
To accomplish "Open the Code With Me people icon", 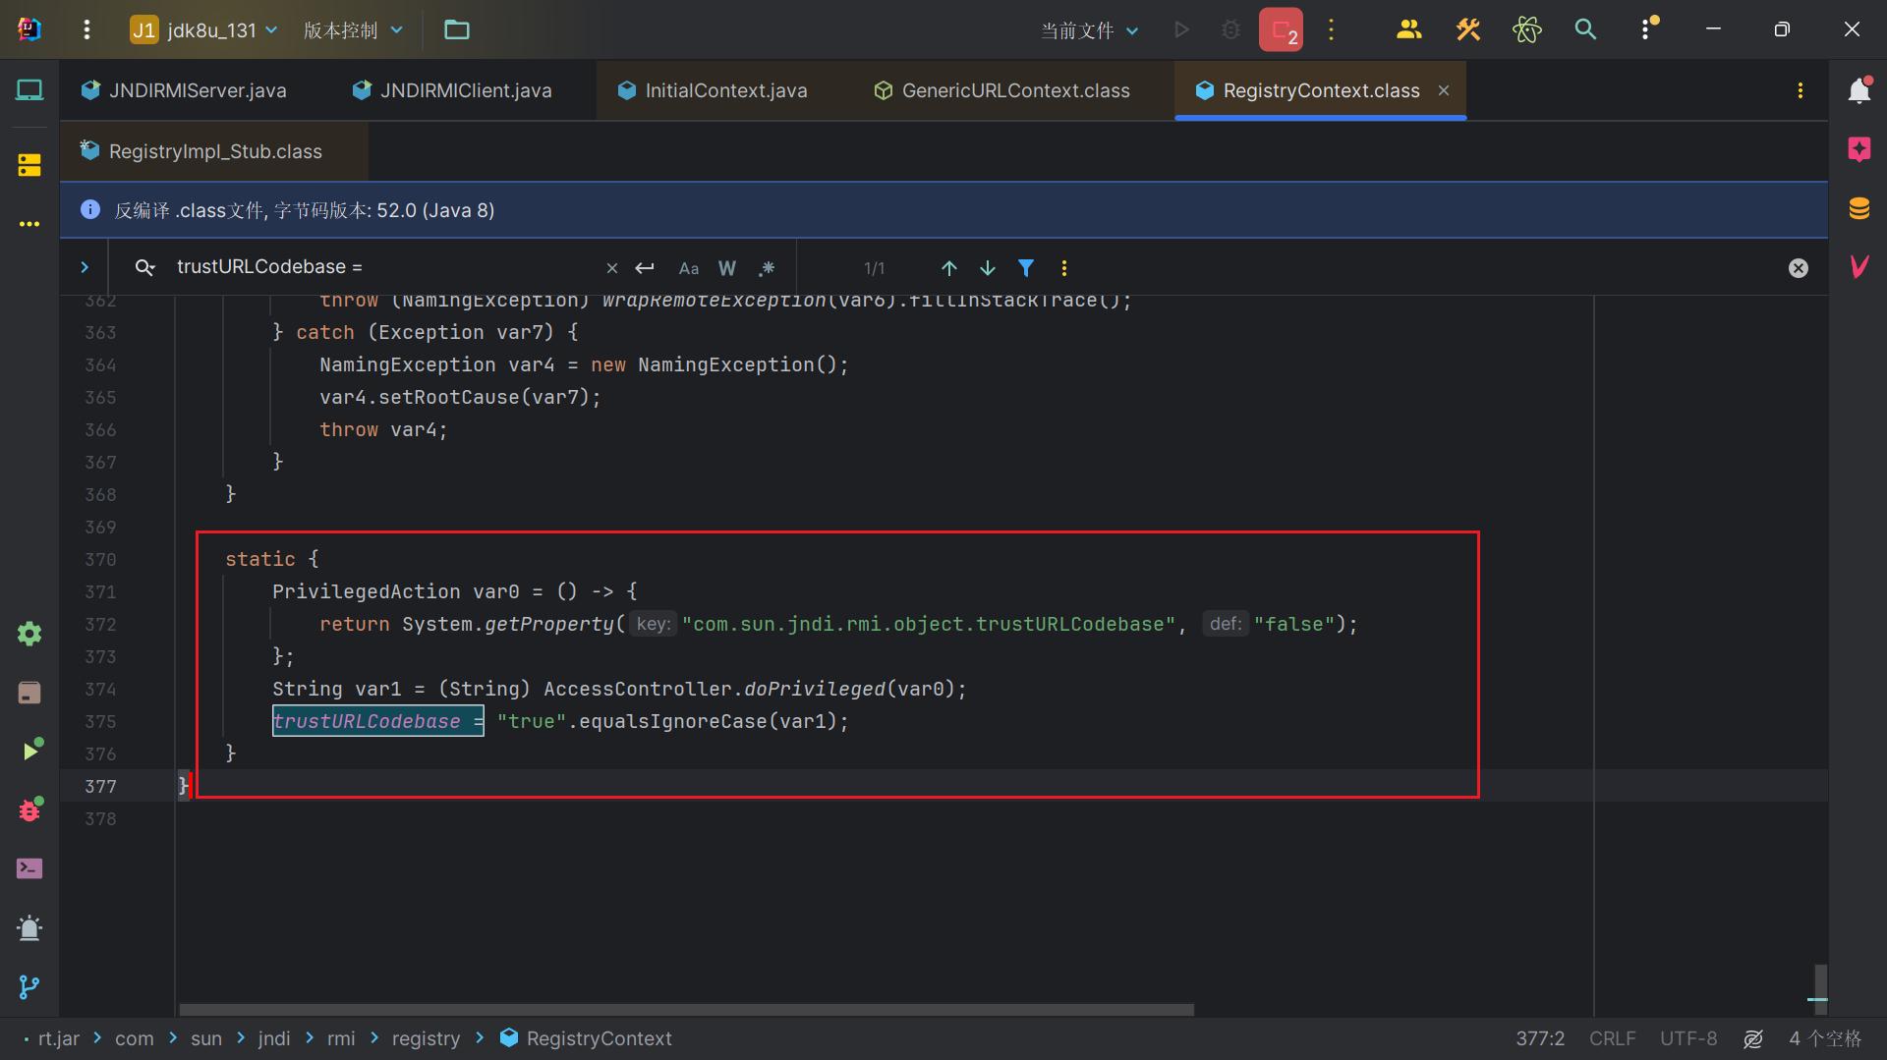I will tap(1408, 29).
